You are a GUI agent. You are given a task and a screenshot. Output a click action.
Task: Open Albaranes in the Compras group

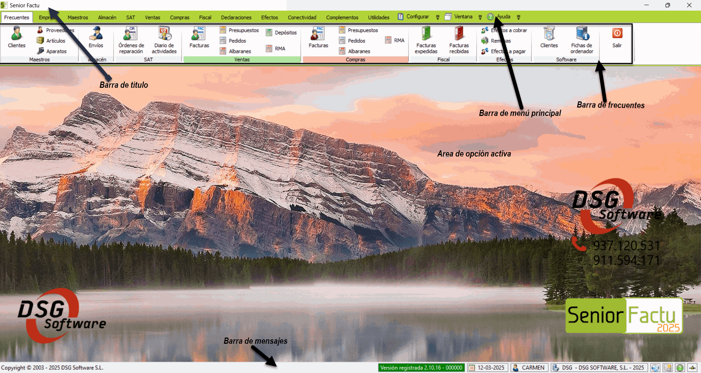tap(355, 51)
